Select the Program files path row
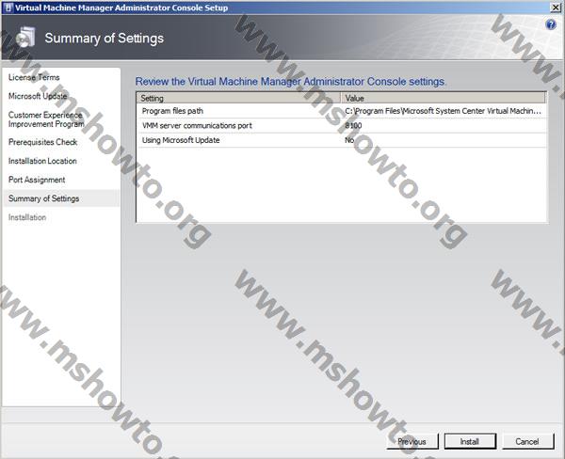The height and width of the screenshot is (459, 565). [x=342, y=111]
